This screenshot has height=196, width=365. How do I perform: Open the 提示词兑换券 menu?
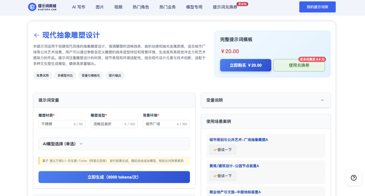point(225,7)
